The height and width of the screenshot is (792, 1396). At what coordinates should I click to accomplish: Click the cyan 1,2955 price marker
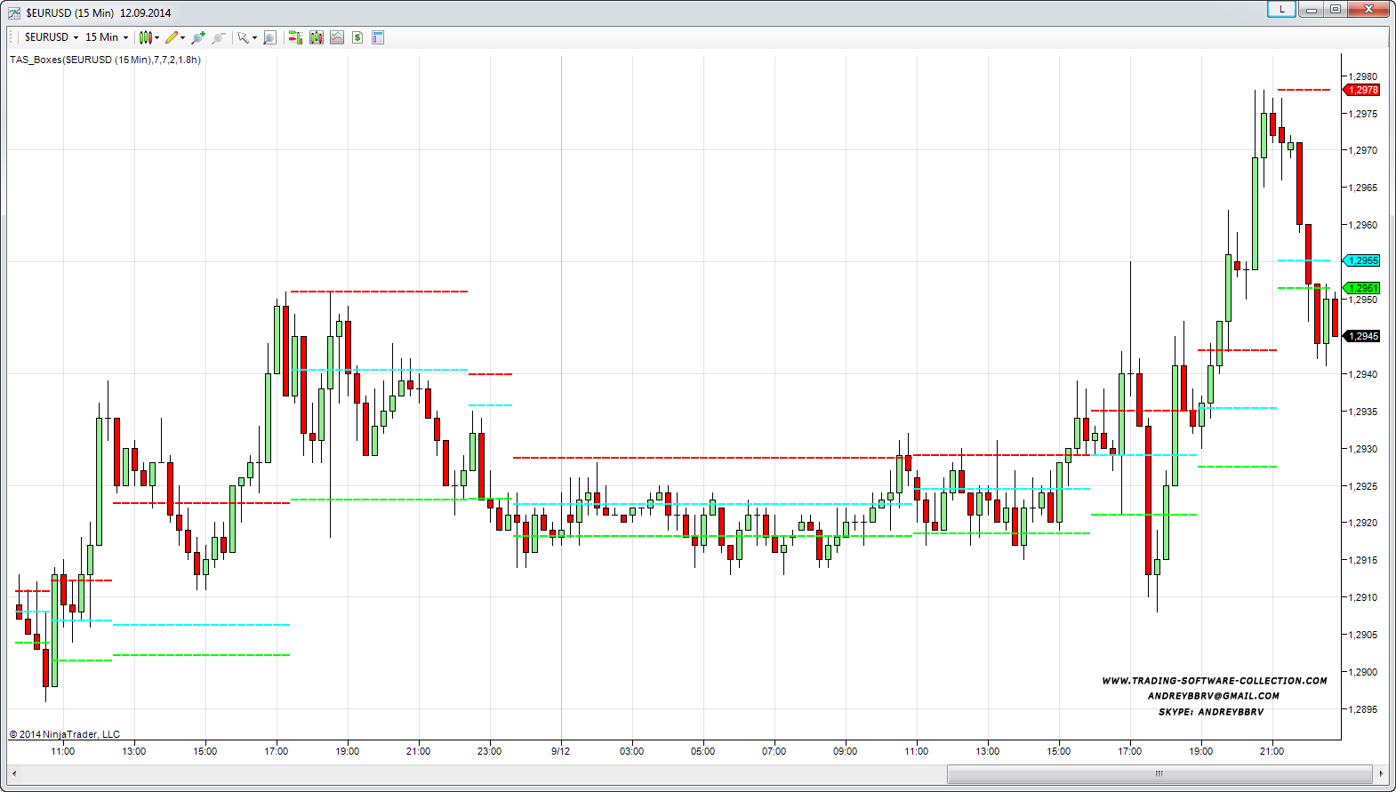pyautogui.click(x=1362, y=260)
